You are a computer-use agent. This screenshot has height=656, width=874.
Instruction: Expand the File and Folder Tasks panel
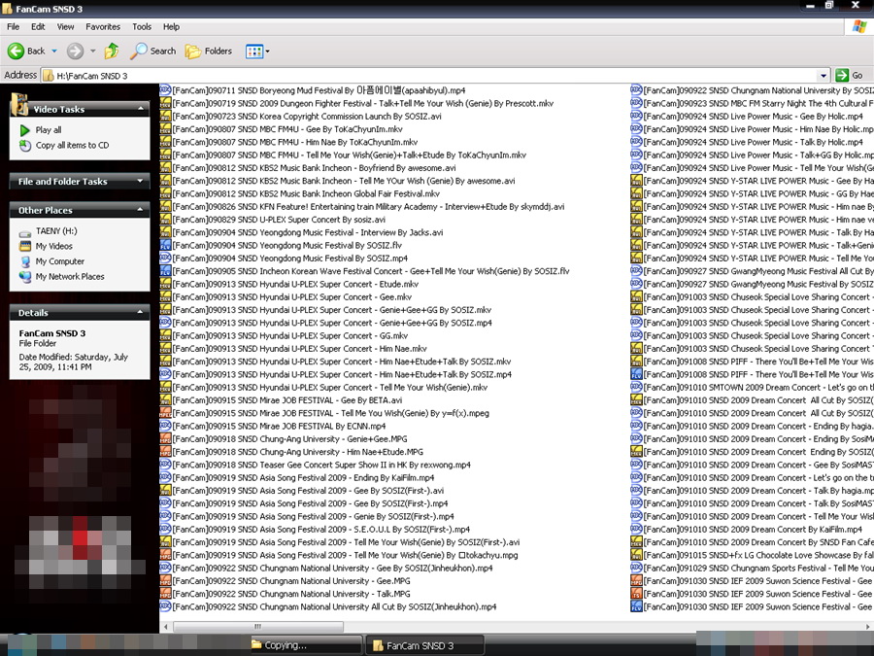141,181
